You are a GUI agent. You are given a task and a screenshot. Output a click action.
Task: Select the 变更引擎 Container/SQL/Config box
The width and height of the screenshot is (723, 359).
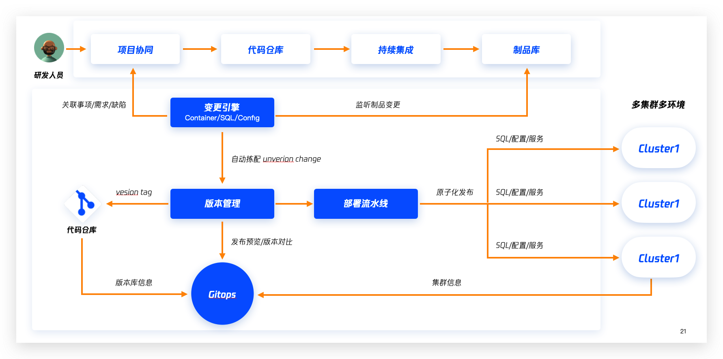tap(222, 112)
